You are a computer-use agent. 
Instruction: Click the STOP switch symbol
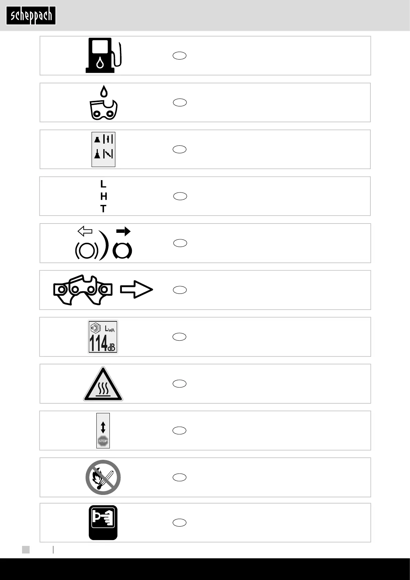click(103, 431)
